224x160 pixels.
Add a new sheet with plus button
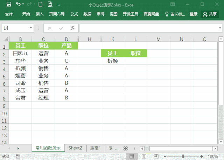click(x=125, y=148)
